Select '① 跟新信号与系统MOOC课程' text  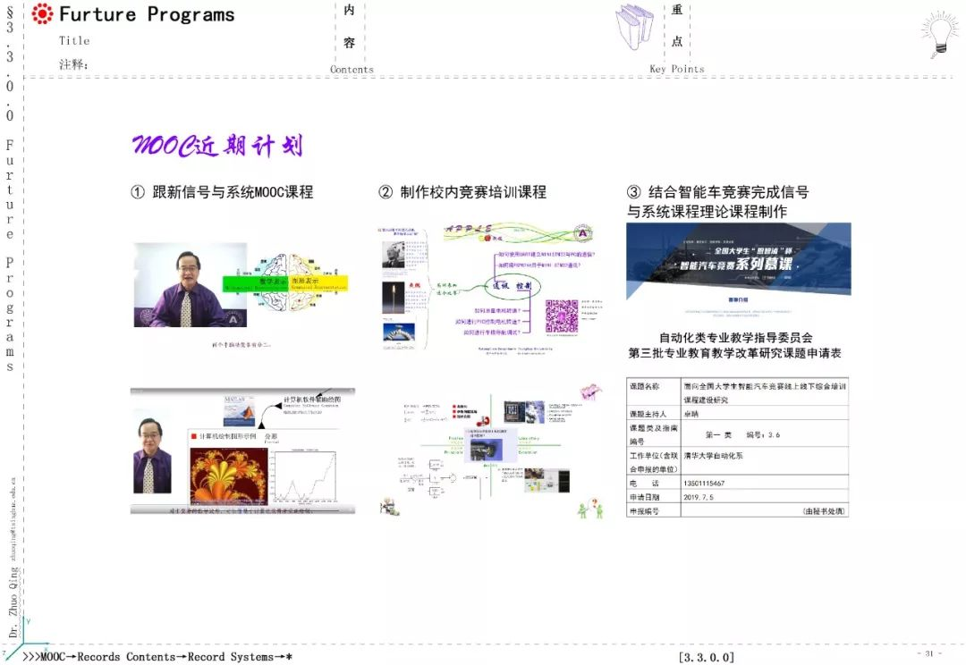tap(222, 192)
